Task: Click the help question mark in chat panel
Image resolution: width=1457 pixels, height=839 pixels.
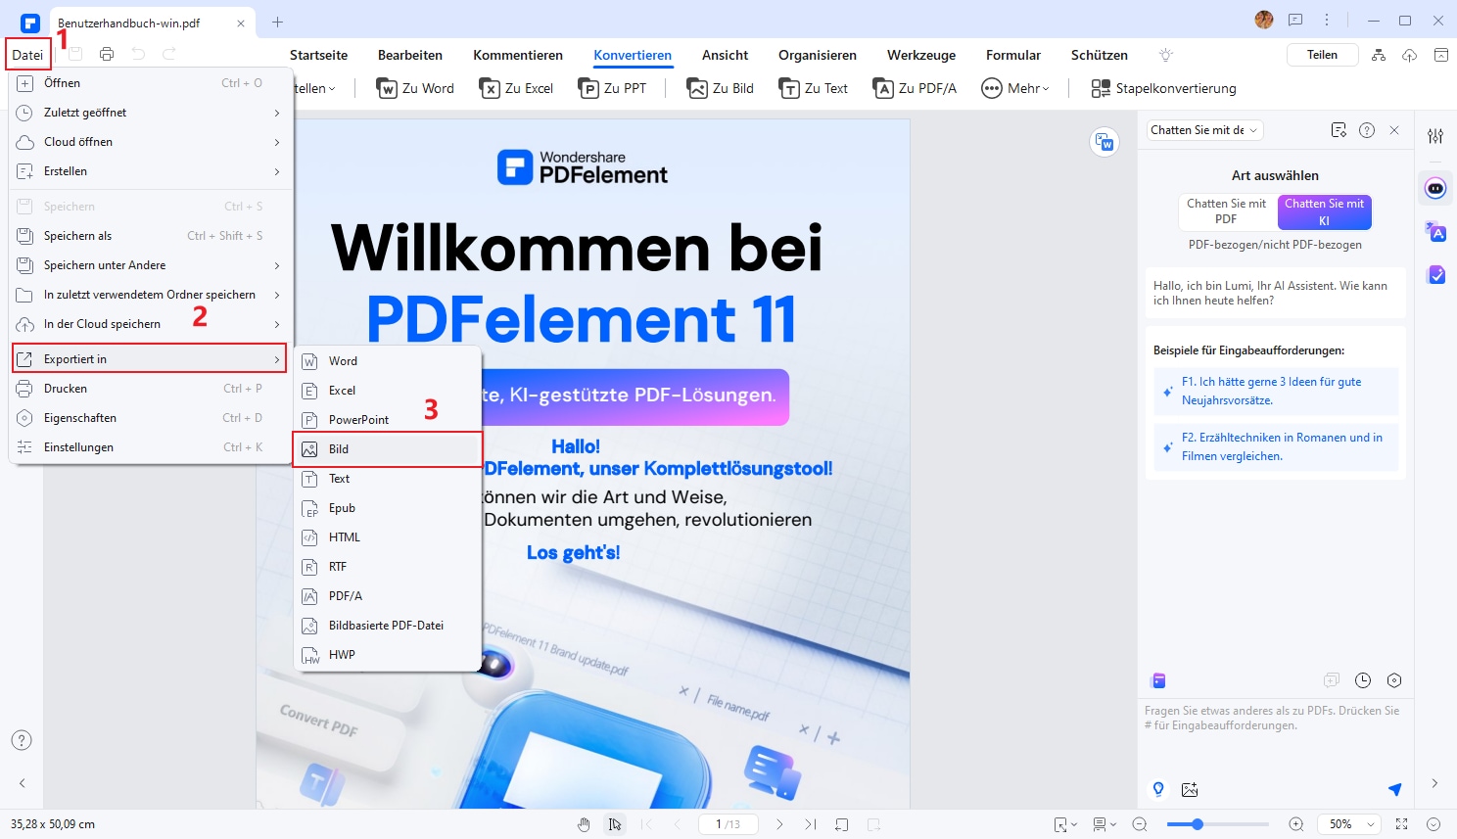Action: [x=1367, y=130]
